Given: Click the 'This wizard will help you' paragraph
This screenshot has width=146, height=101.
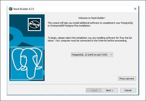Looking at the screenshot, I should pos(90,24).
